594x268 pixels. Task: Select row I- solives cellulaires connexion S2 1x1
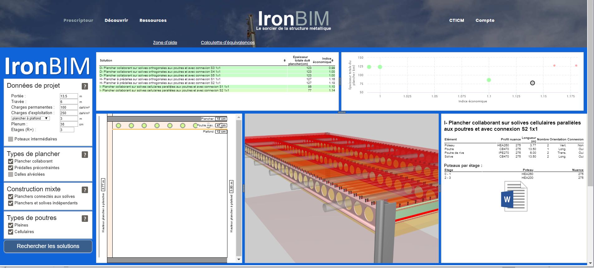[217, 90]
